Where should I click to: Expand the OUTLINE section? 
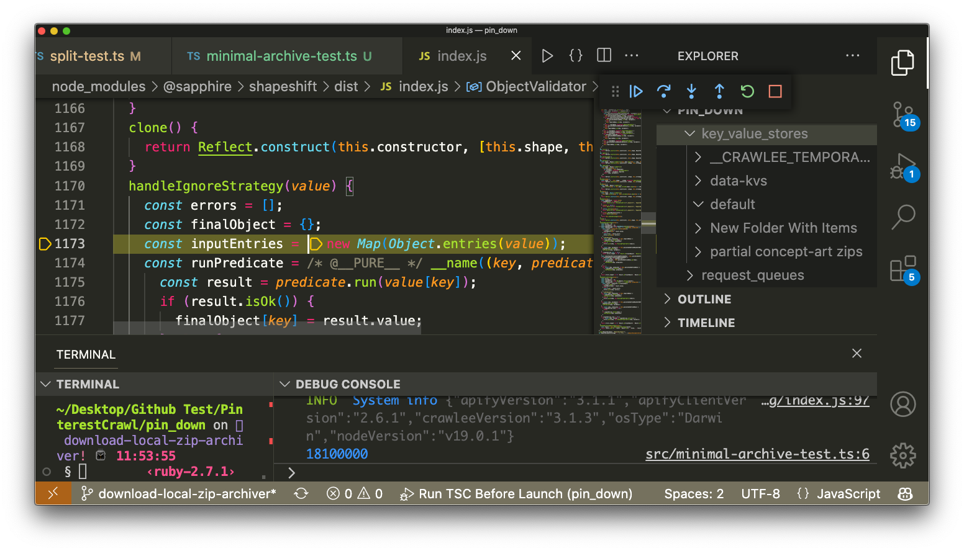[x=766, y=299]
